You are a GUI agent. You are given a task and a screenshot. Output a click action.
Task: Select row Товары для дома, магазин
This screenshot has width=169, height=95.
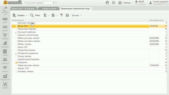[89, 65]
